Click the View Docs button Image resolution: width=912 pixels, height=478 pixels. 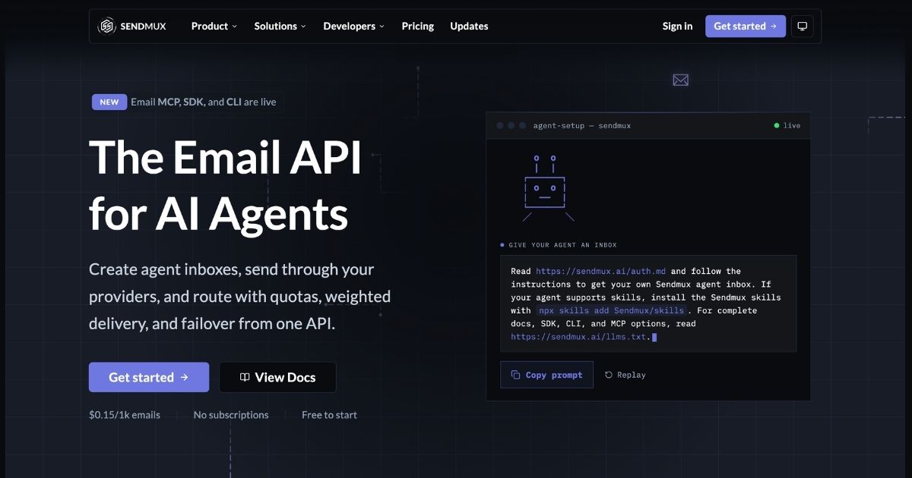pos(277,377)
